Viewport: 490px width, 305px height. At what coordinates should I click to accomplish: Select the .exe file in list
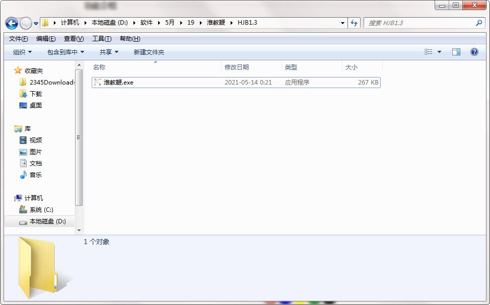236,83
